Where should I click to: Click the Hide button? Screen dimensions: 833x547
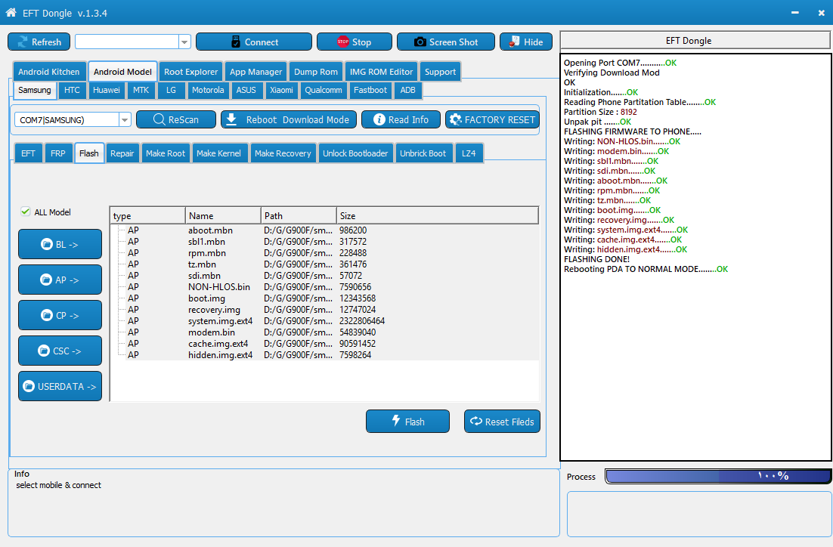pos(526,42)
